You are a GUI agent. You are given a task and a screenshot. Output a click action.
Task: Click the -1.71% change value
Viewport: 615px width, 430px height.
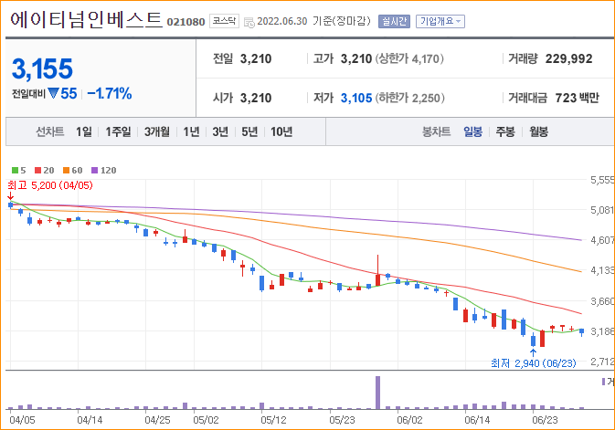pyautogui.click(x=109, y=93)
